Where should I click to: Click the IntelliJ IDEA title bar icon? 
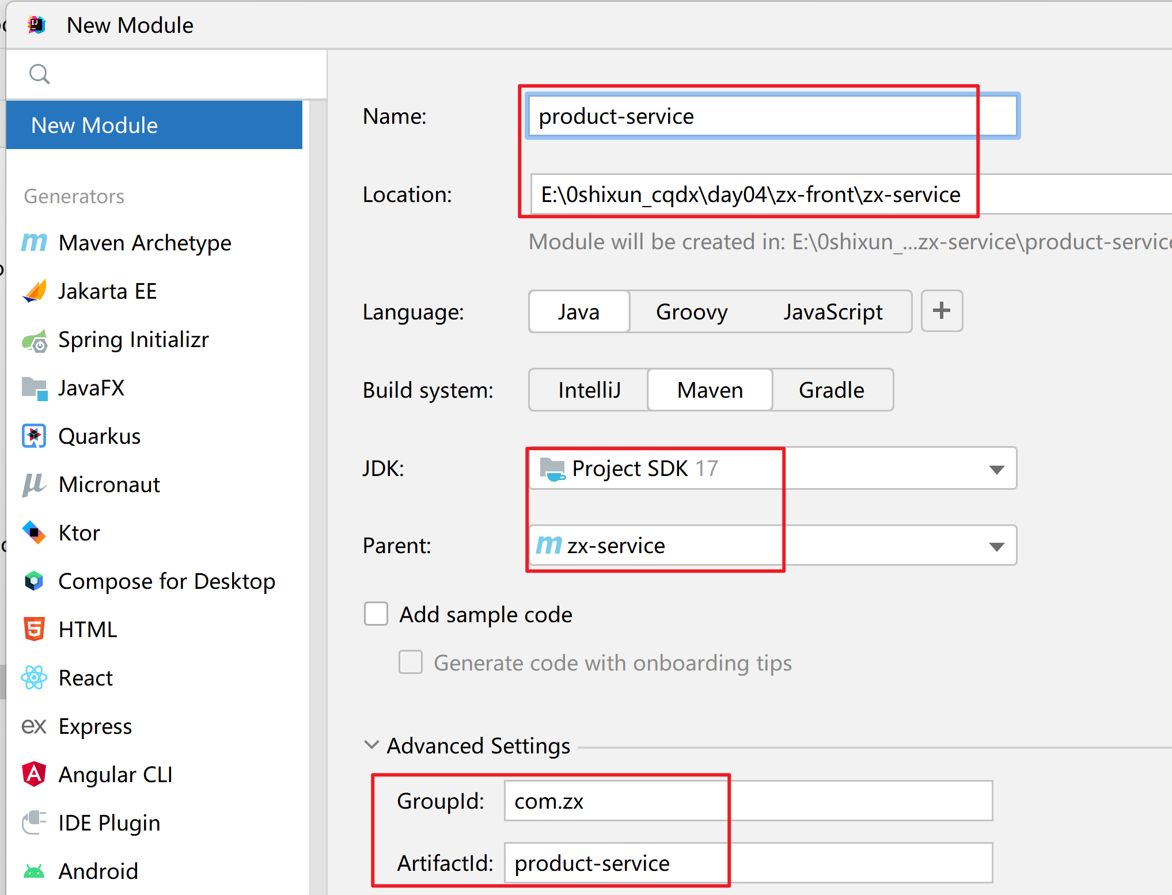(x=36, y=25)
